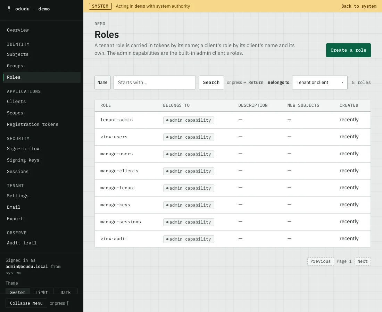Image resolution: width=382 pixels, height=312 pixels.
Task: Go to the Export page
Action: [15, 219]
